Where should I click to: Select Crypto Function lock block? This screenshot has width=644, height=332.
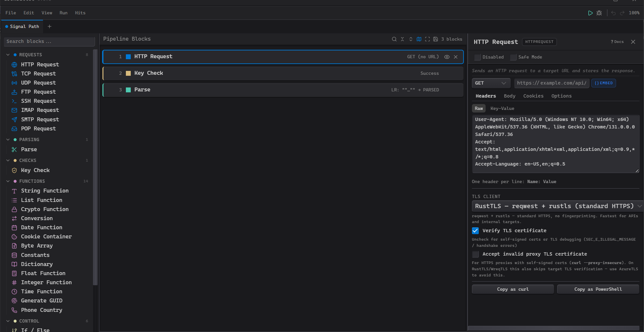pos(45,209)
